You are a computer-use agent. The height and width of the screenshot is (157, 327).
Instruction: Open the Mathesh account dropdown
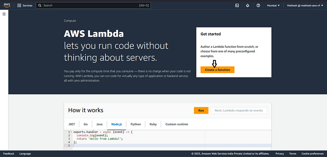[305, 6]
